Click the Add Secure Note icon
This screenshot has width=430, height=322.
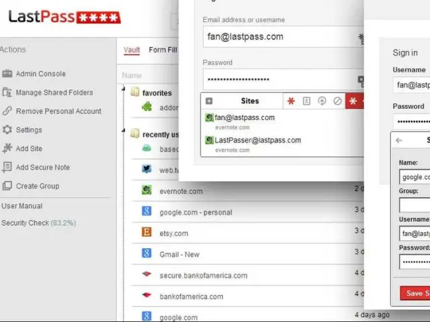coord(7,167)
